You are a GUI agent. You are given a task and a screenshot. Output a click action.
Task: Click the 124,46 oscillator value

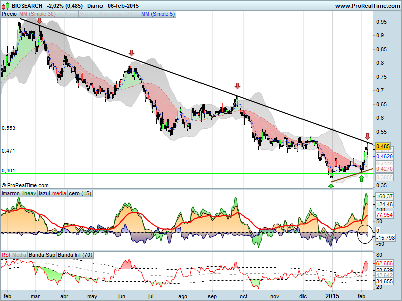384,204
